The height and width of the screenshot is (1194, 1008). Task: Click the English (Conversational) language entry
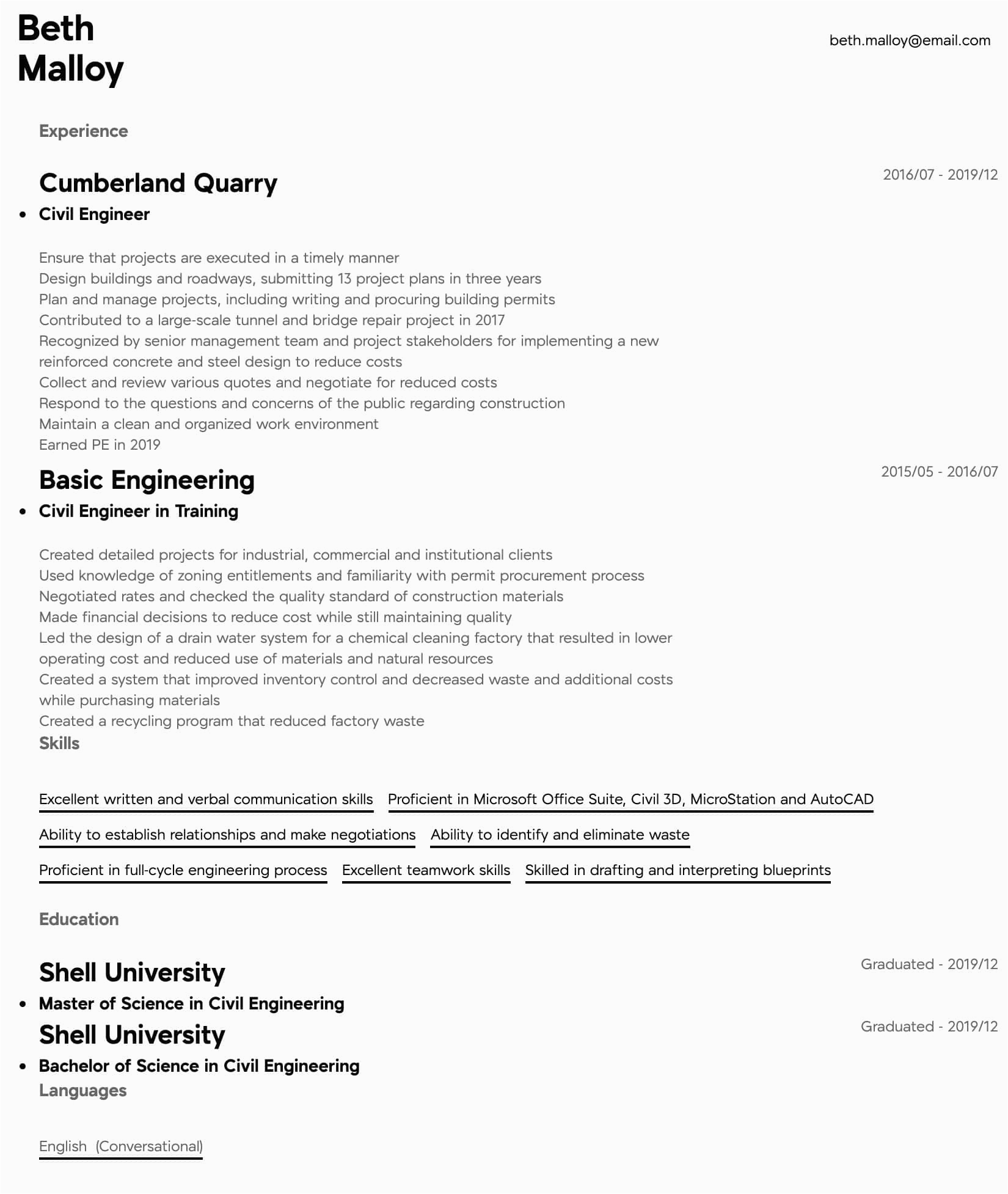click(120, 1146)
